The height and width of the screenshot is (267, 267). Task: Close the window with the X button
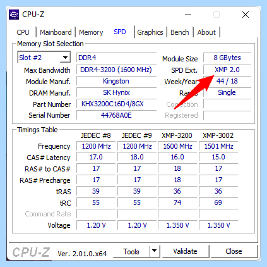pos(246,15)
